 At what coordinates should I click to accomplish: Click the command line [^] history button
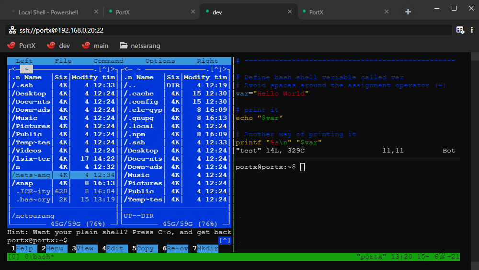225,240
